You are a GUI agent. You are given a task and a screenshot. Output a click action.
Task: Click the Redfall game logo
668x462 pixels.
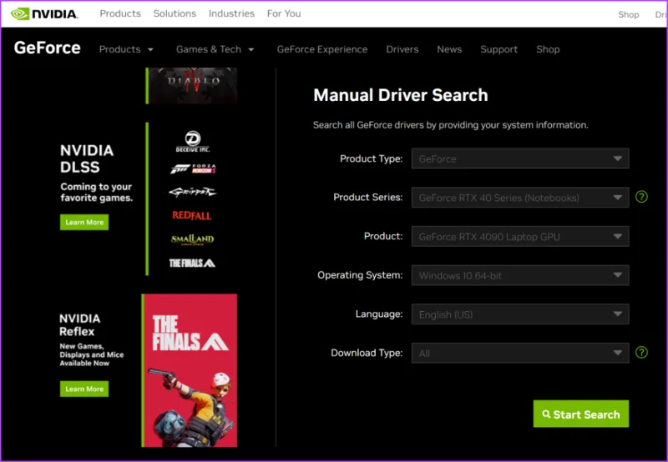pyautogui.click(x=192, y=215)
